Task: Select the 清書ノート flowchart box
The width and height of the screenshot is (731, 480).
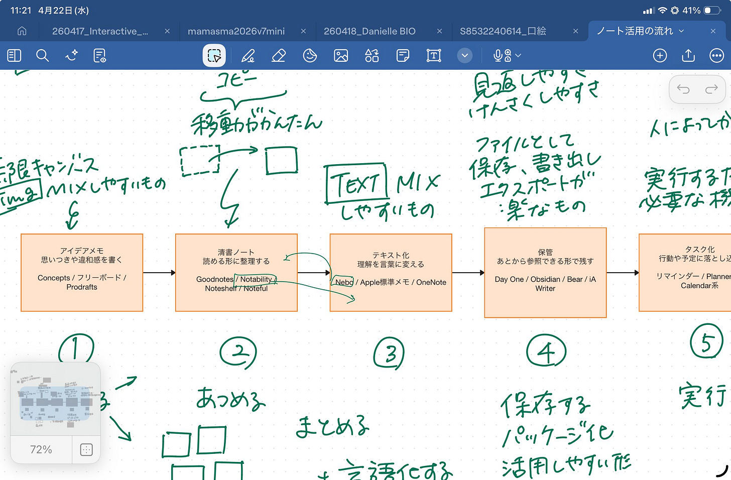Action: (236, 273)
